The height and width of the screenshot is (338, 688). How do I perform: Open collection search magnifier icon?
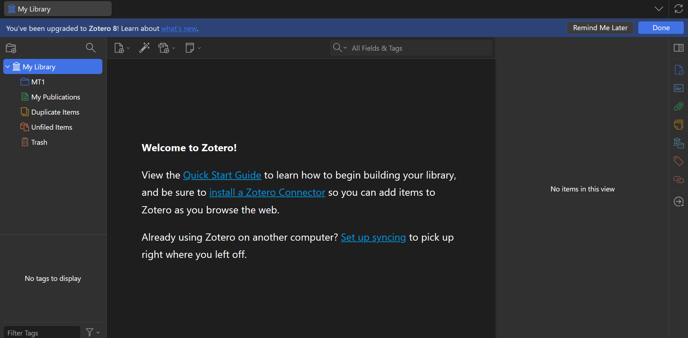(x=90, y=48)
